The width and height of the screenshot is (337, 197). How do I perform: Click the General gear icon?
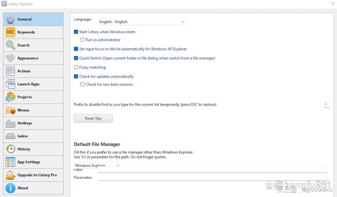pyautogui.click(x=10, y=19)
